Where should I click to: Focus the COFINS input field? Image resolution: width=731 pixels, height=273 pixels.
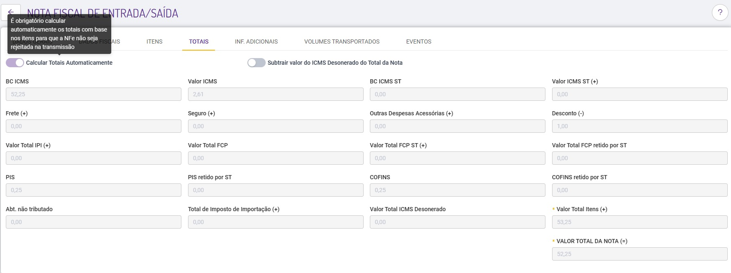coord(457,190)
